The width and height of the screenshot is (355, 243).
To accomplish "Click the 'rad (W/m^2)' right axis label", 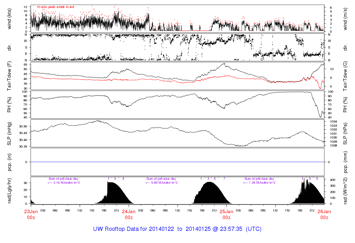I will click(345, 191).
